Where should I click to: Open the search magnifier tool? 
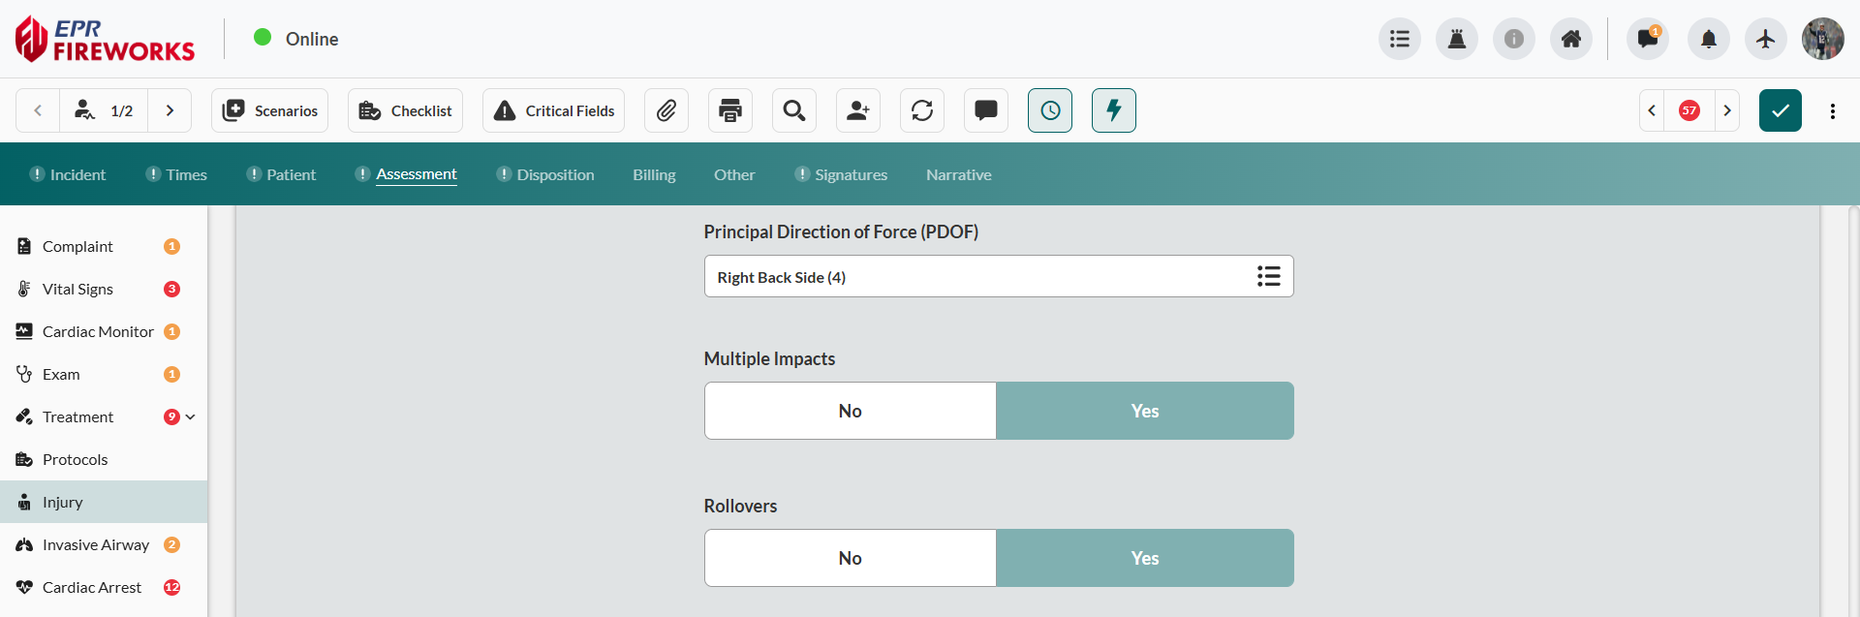[794, 110]
